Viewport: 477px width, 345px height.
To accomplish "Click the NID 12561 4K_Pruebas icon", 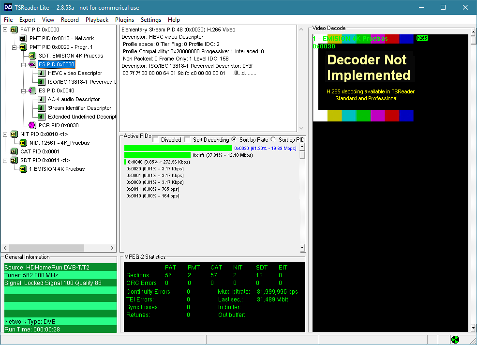I will tap(23, 143).
